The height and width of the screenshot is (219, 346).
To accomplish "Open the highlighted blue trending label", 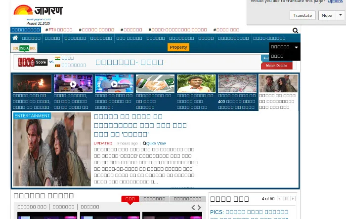I will coord(26,30).
